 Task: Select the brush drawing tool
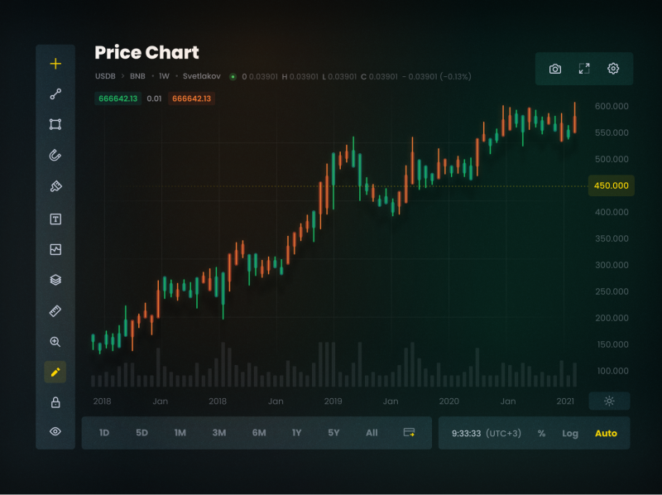tap(55, 186)
